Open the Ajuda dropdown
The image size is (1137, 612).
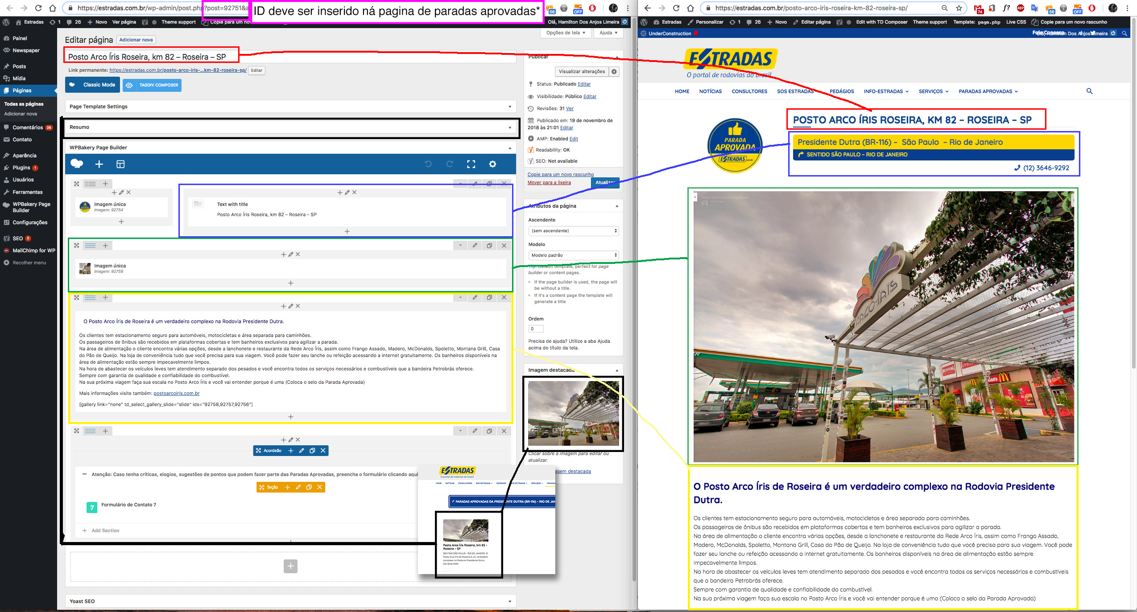[x=608, y=33]
